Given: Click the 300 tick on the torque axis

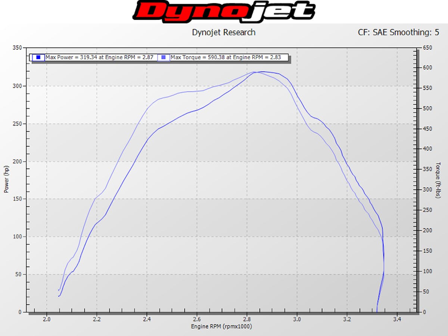Looking at the screenshot, I should 427,190.
